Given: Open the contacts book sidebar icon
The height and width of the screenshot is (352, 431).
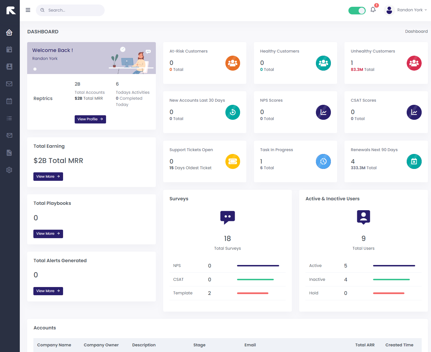Looking at the screenshot, I should (x=9, y=67).
